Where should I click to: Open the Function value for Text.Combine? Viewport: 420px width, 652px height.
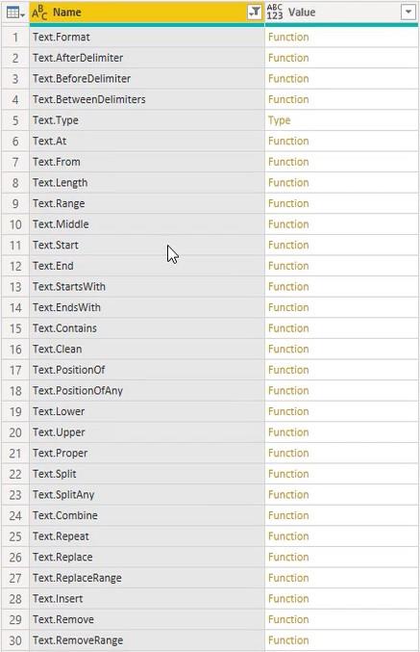tap(288, 515)
